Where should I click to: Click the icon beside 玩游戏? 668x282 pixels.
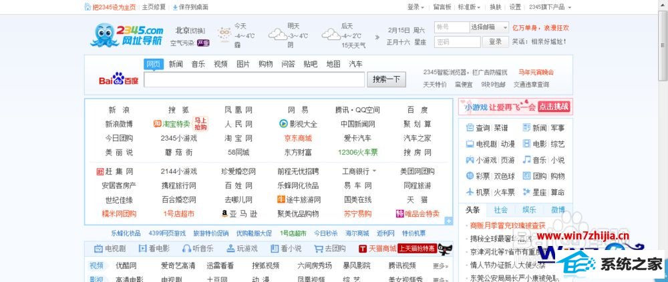pyautogui.click(x=230, y=249)
